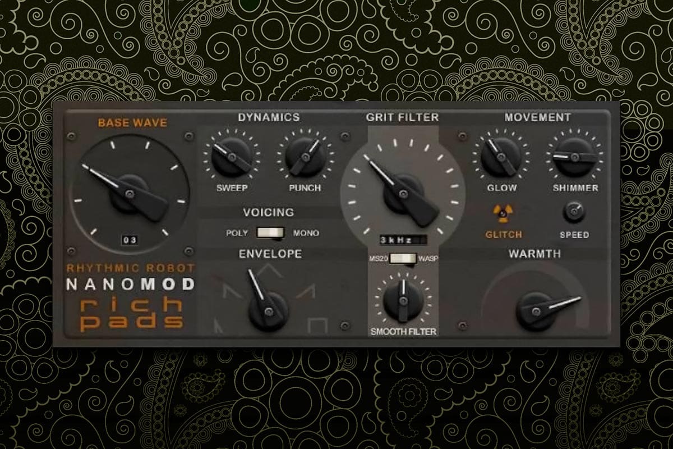Click the Base Wave number display 03
The height and width of the screenshot is (449, 673).
click(130, 240)
